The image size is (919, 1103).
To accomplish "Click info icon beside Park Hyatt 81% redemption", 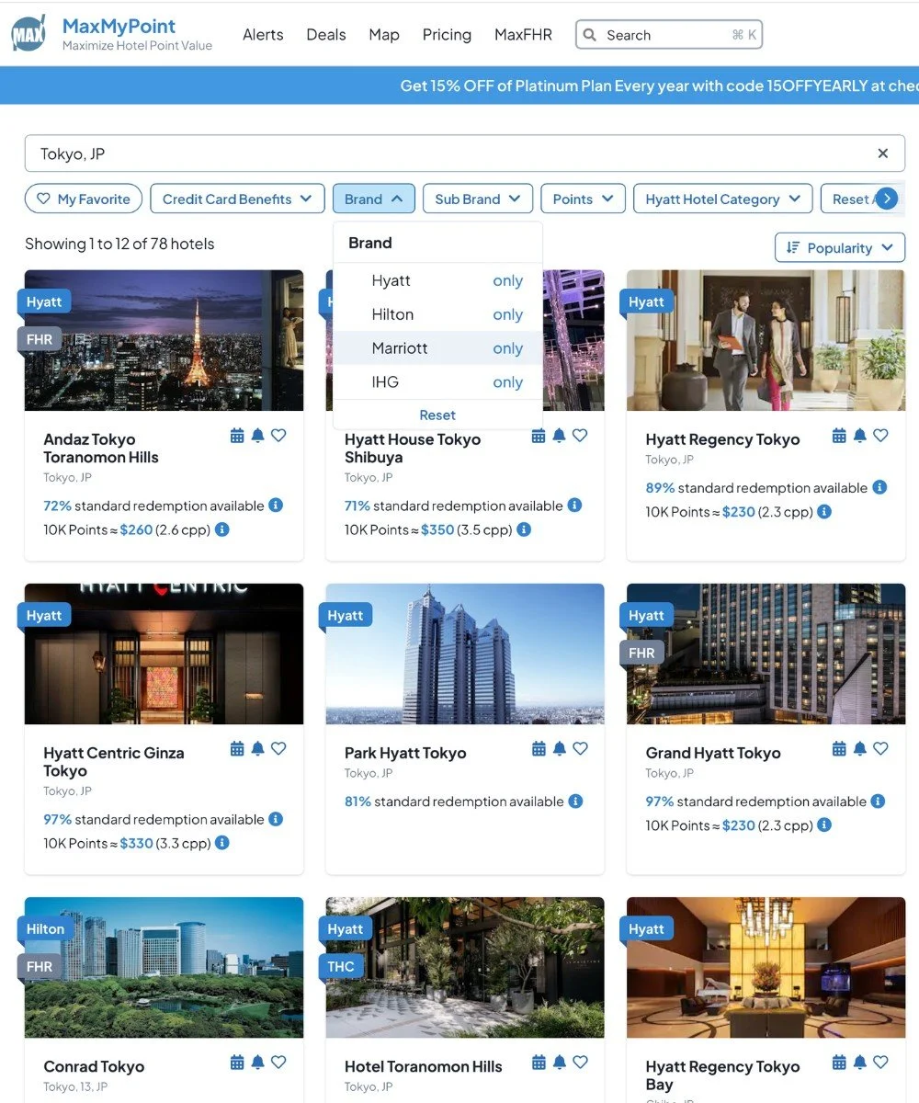I will pyautogui.click(x=575, y=802).
